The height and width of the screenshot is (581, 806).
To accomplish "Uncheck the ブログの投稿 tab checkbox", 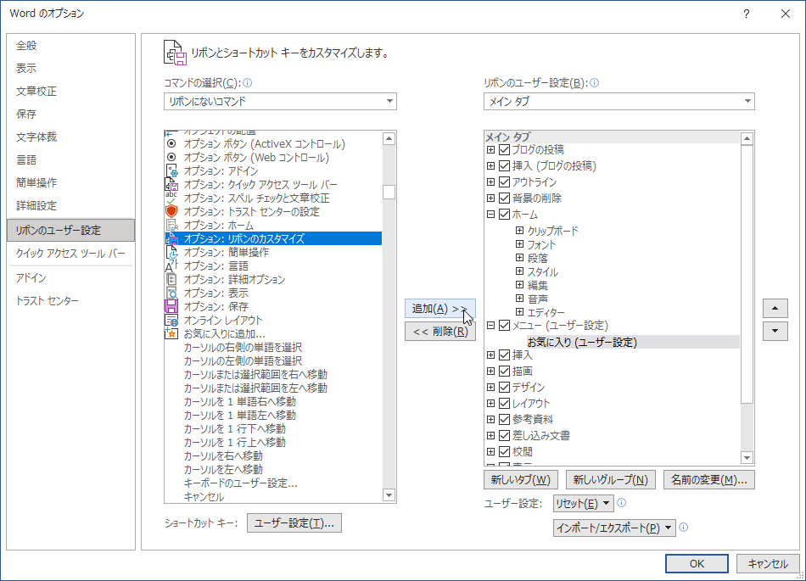I will tap(504, 149).
